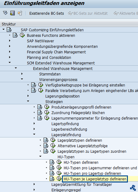
Task: Open documentation icon for HU-Typen definieren
Action: click(x=52, y=162)
